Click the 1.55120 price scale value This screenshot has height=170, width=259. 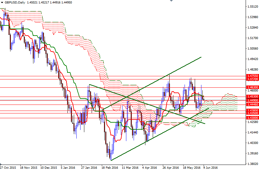click(x=252, y=6)
